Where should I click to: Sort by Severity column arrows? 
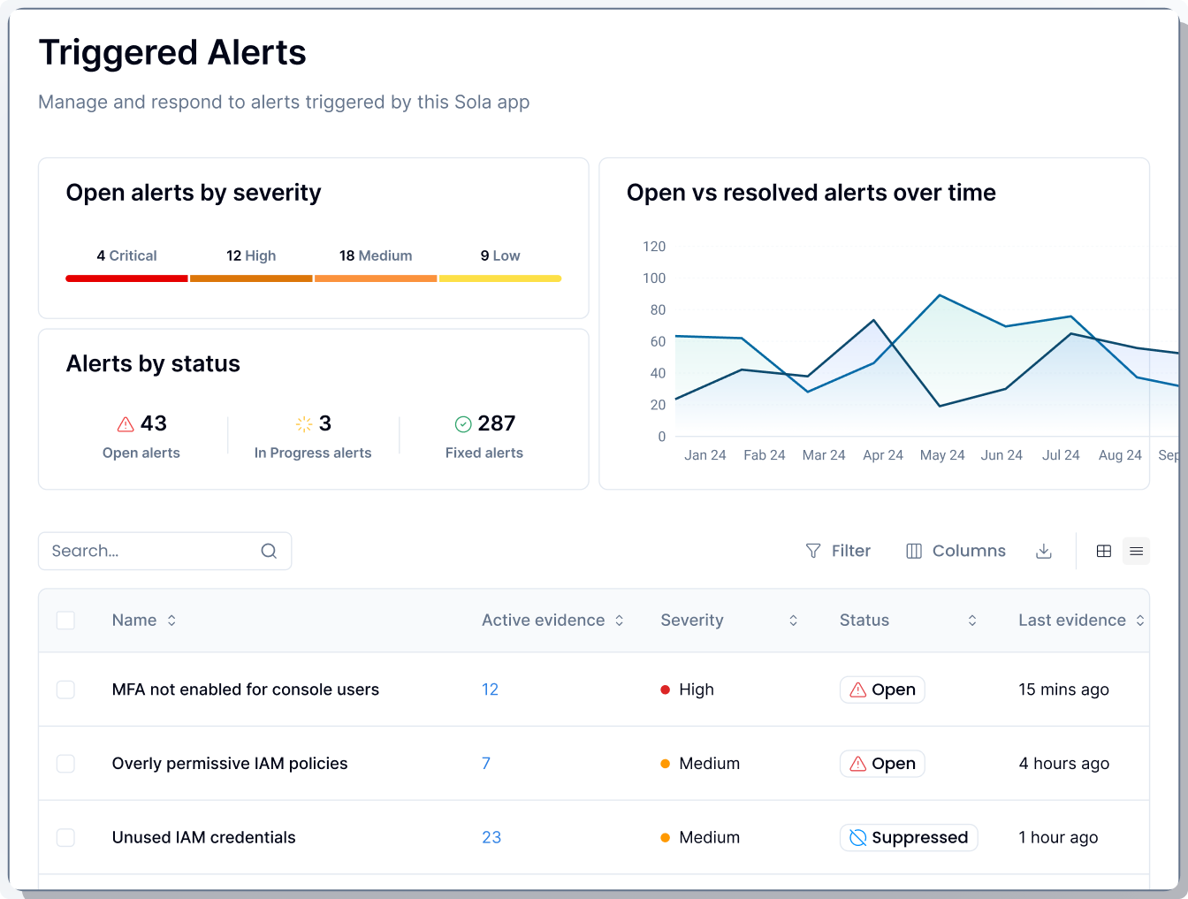click(793, 621)
